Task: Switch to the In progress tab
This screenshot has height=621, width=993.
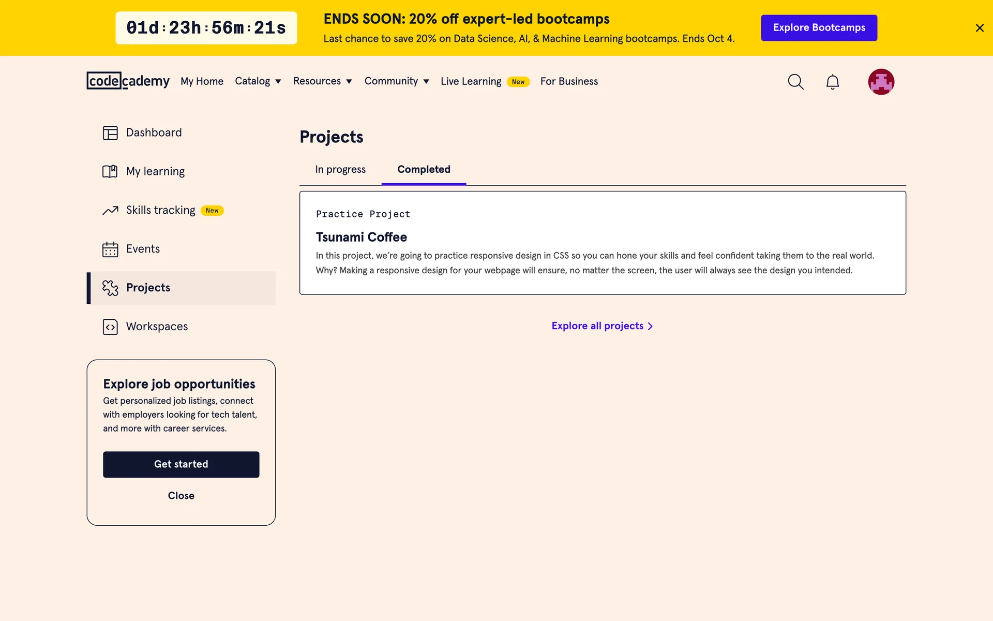Action: coord(340,170)
